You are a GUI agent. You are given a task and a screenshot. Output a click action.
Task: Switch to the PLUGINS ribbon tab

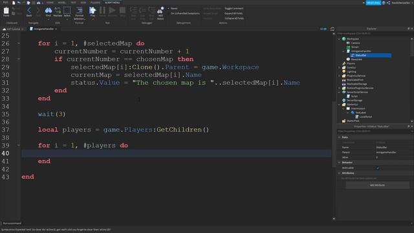coord(95,3)
